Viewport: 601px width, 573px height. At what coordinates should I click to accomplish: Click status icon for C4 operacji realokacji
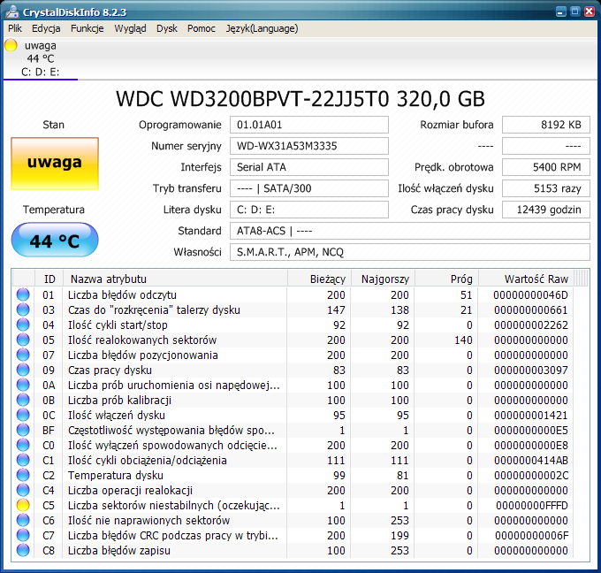pyautogui.click(x=23, y=490)
